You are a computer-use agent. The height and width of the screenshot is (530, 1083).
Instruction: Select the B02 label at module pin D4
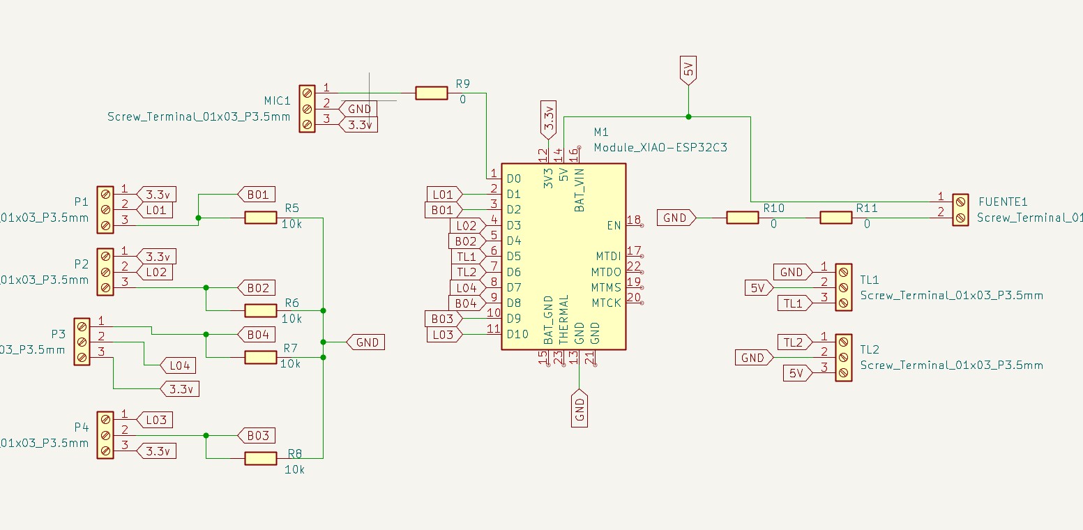point(466,241)
